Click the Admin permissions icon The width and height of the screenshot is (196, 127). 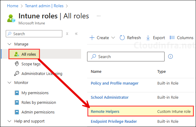17,112
